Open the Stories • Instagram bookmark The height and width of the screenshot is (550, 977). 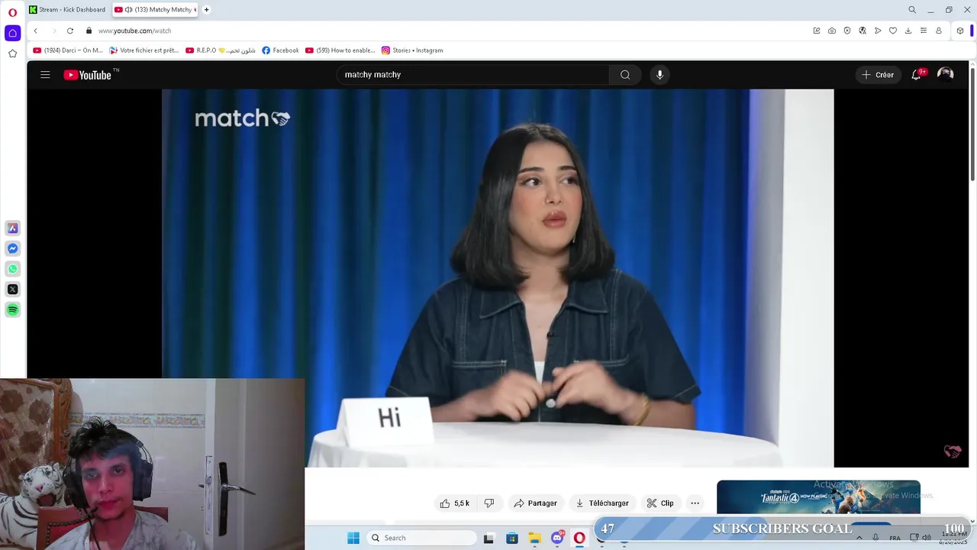tap(412, 50)
